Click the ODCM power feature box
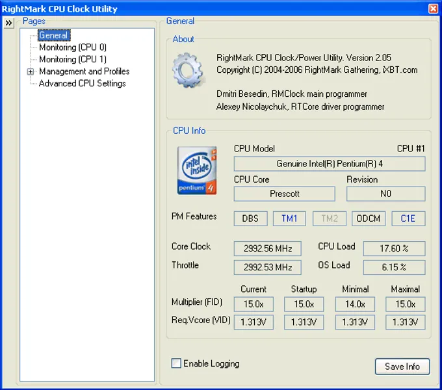 point(369,218)
